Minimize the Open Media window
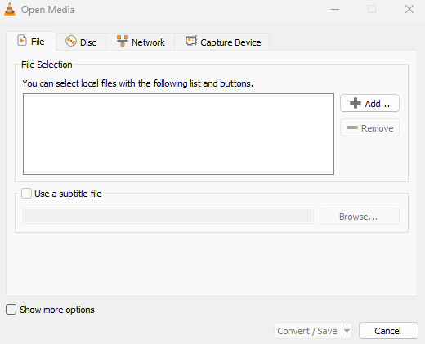Viewport: 425px width, 344px height. coord(335,9)
